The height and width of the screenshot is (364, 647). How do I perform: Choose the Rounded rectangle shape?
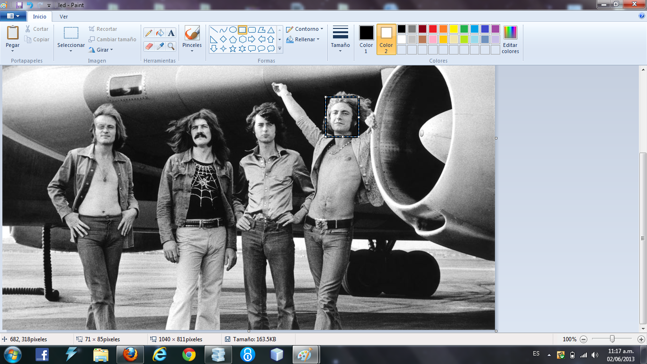point(252,29)
